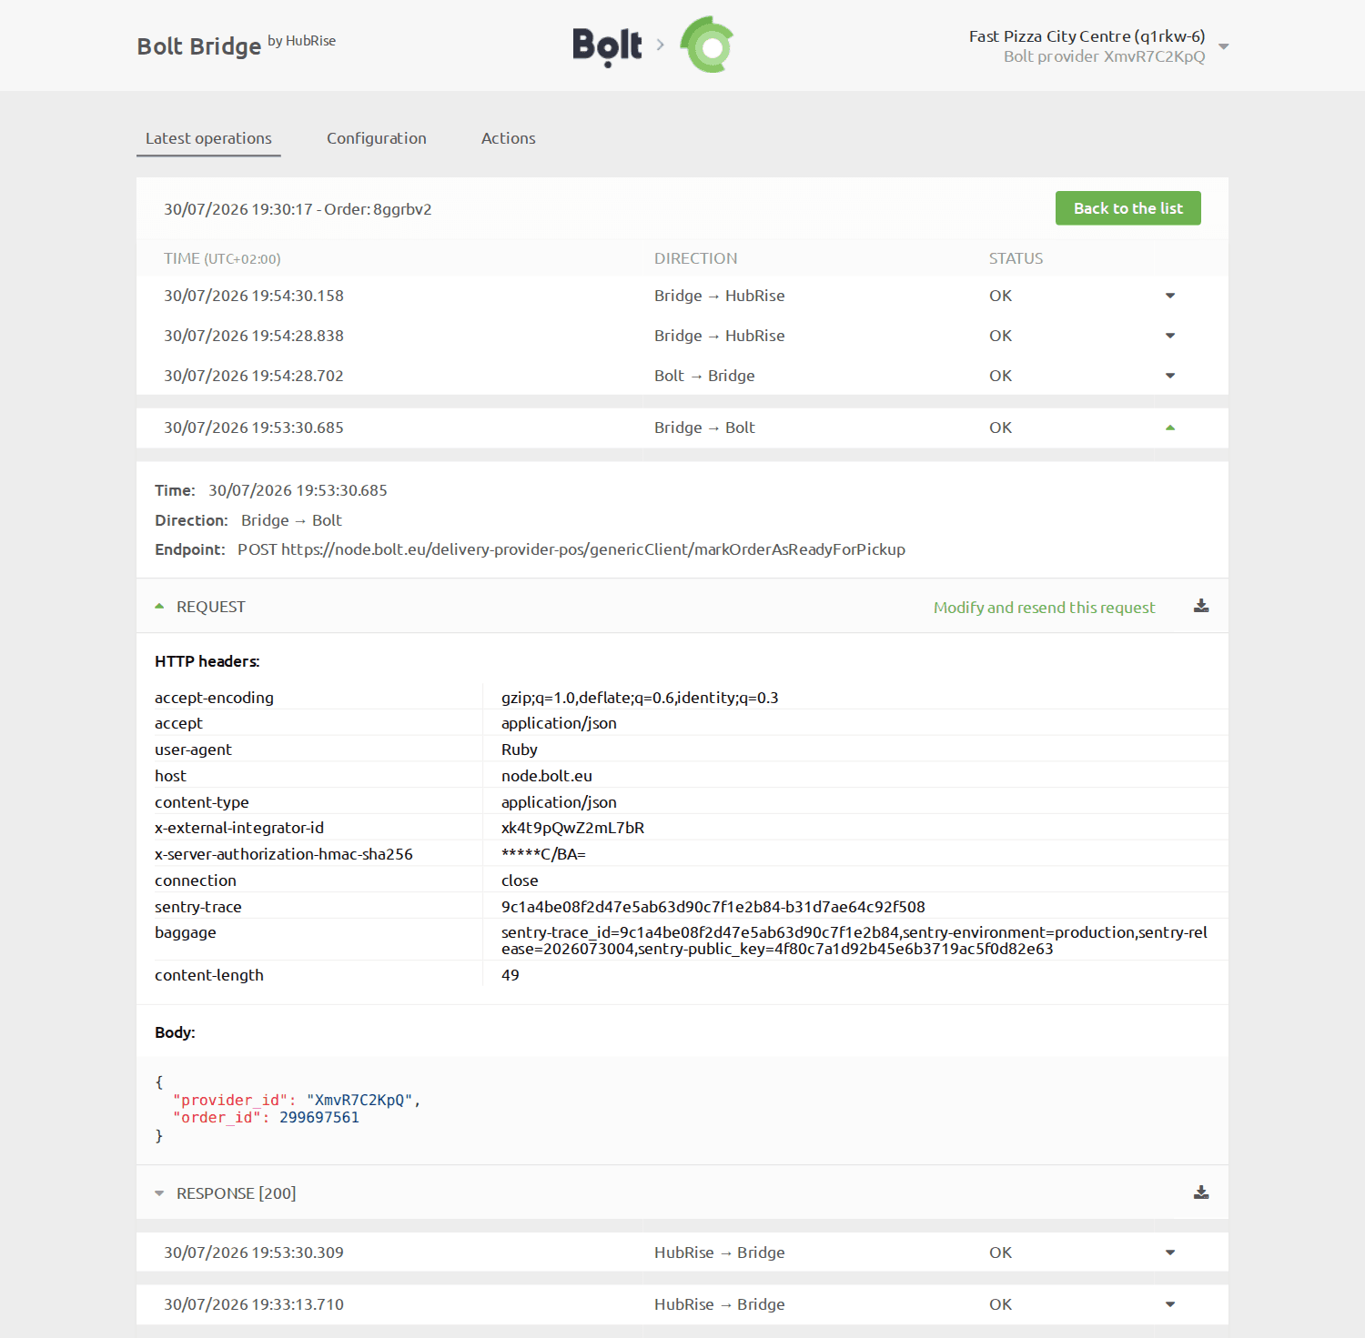Download the REQUEST section content
Screen dimensions: 1365x1338
(x=1201, y=606)
